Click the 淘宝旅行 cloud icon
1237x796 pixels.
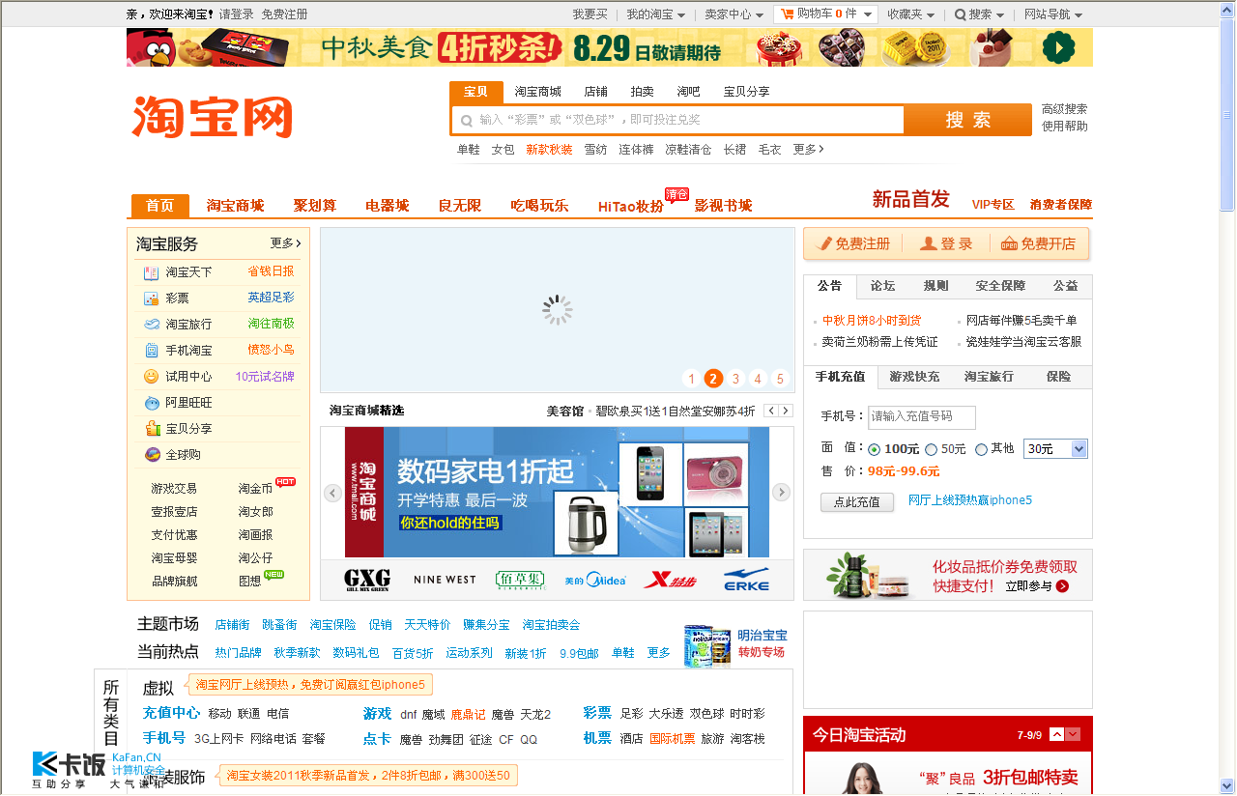(151, 325)
